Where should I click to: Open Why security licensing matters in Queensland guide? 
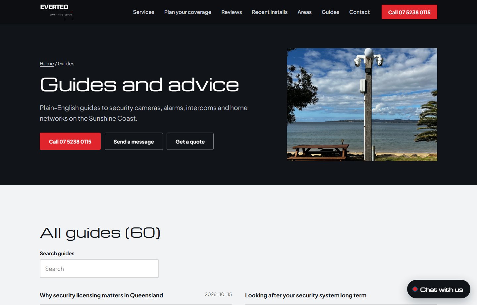click(x=101, y=295)
